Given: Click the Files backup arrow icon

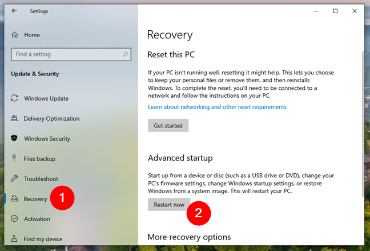Looking at the screenshot, I should (15, 158).
